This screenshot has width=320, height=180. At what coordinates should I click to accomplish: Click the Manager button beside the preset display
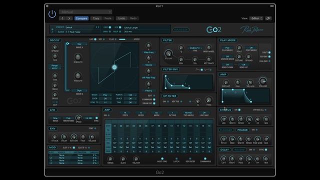coord(181,29)
